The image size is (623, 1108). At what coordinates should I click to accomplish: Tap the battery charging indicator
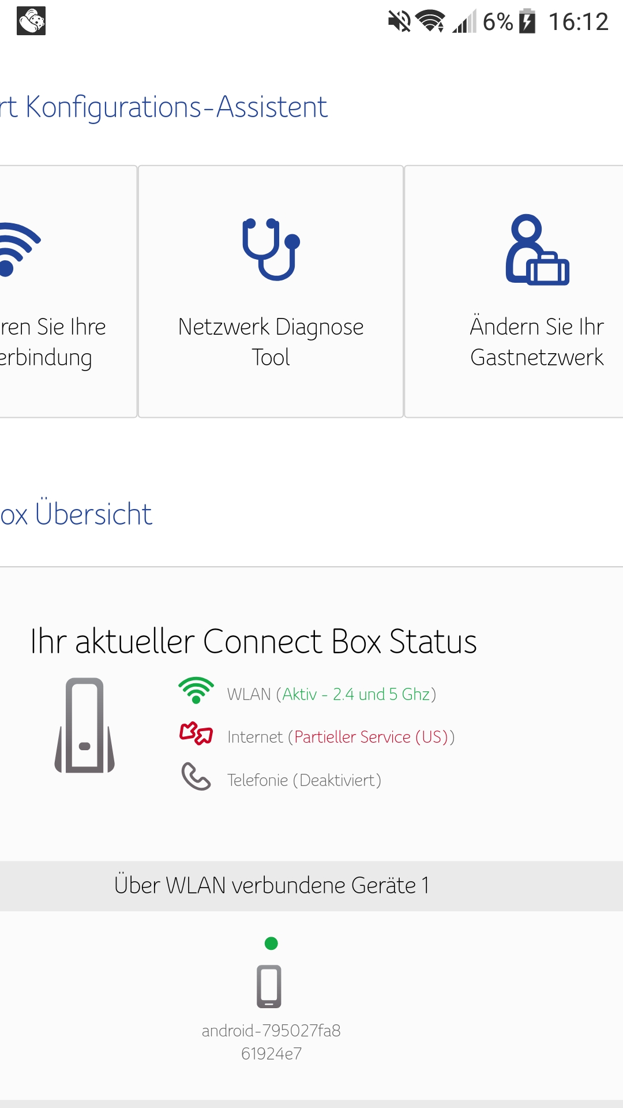point(527,22)
